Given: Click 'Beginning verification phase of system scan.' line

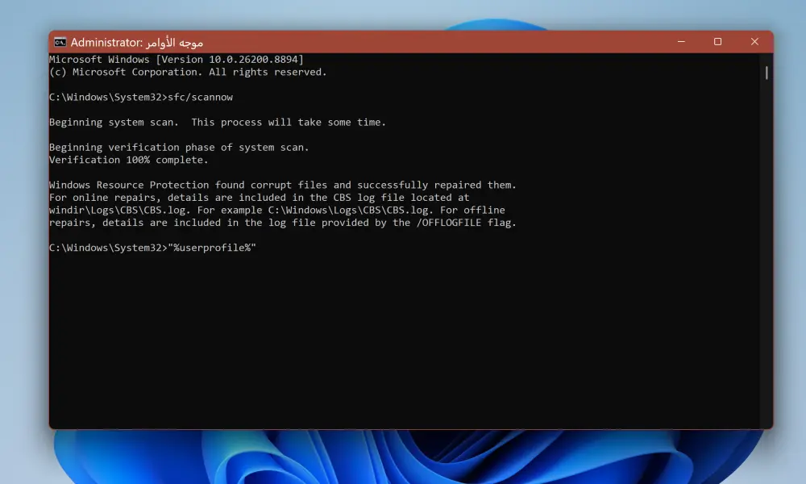Looking at the screenshot, I should click(x=179, y=148).
